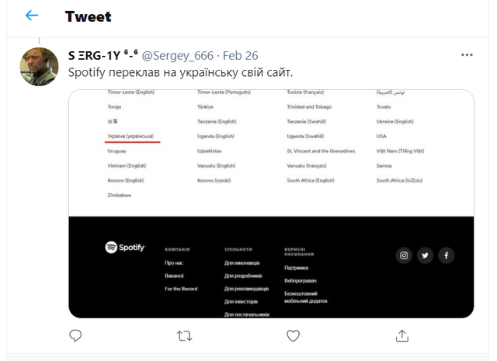Click the Twitter icon in the Spotify footer
The height and width of the screenshot is (361, 497).
(x=425, y=255)
